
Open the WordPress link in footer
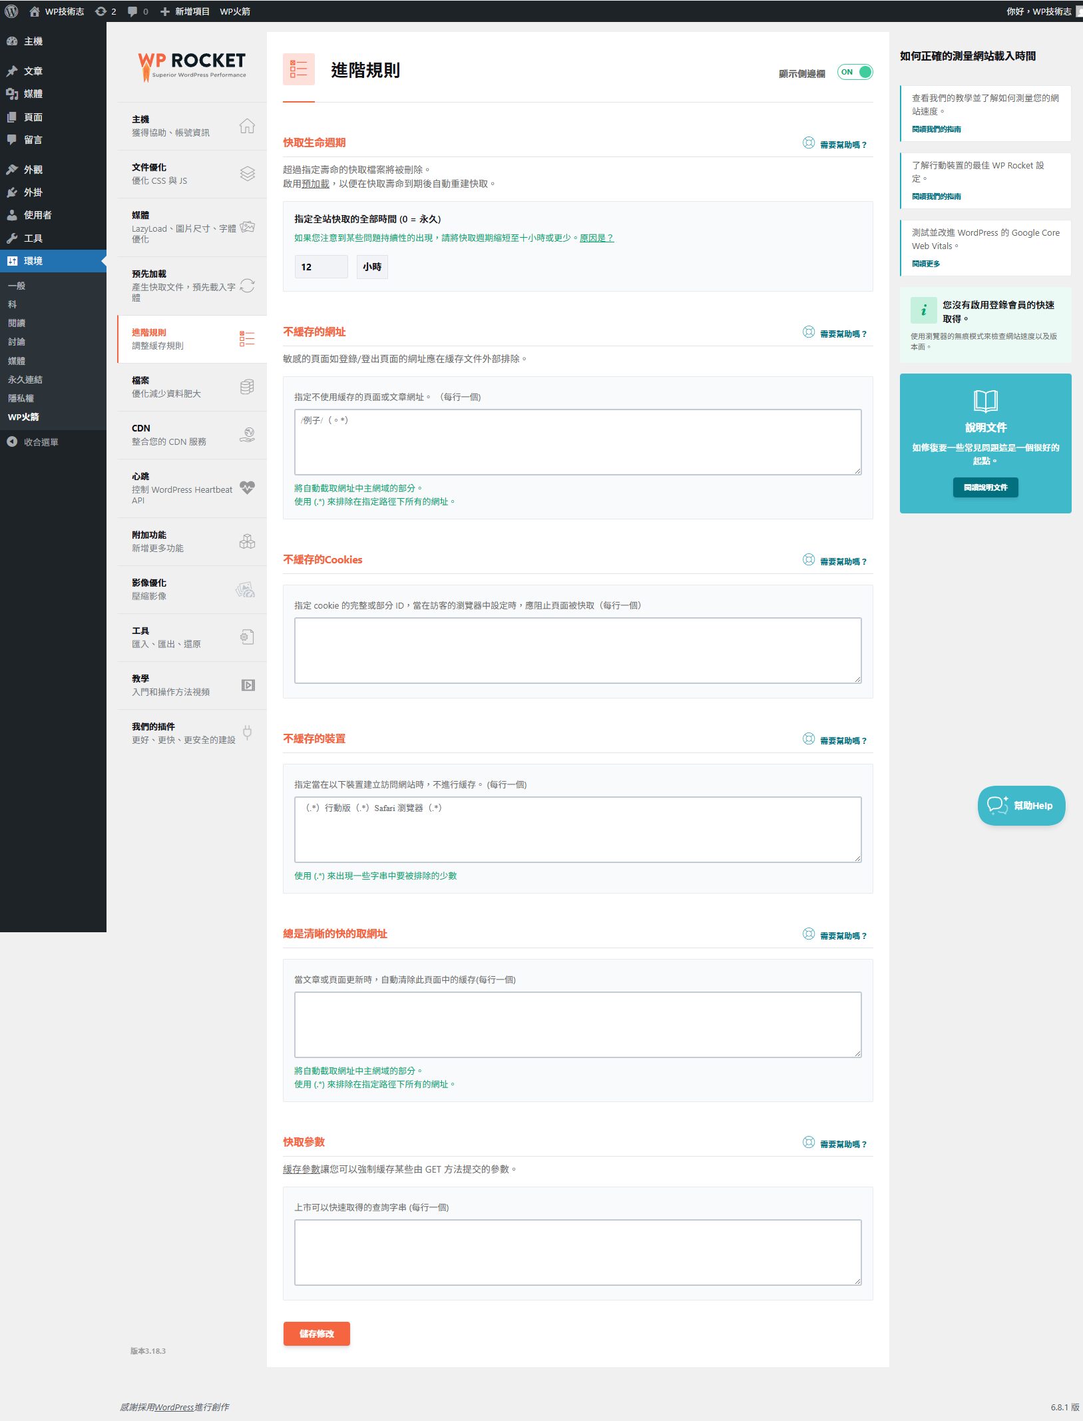click(x=174, y=1408)
